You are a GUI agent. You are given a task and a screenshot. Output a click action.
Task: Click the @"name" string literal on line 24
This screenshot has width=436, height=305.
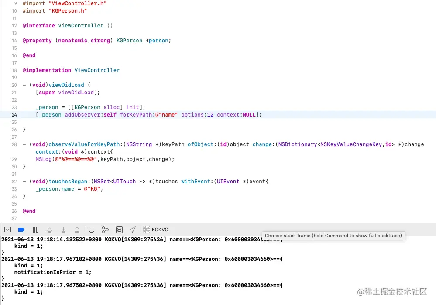166,115
